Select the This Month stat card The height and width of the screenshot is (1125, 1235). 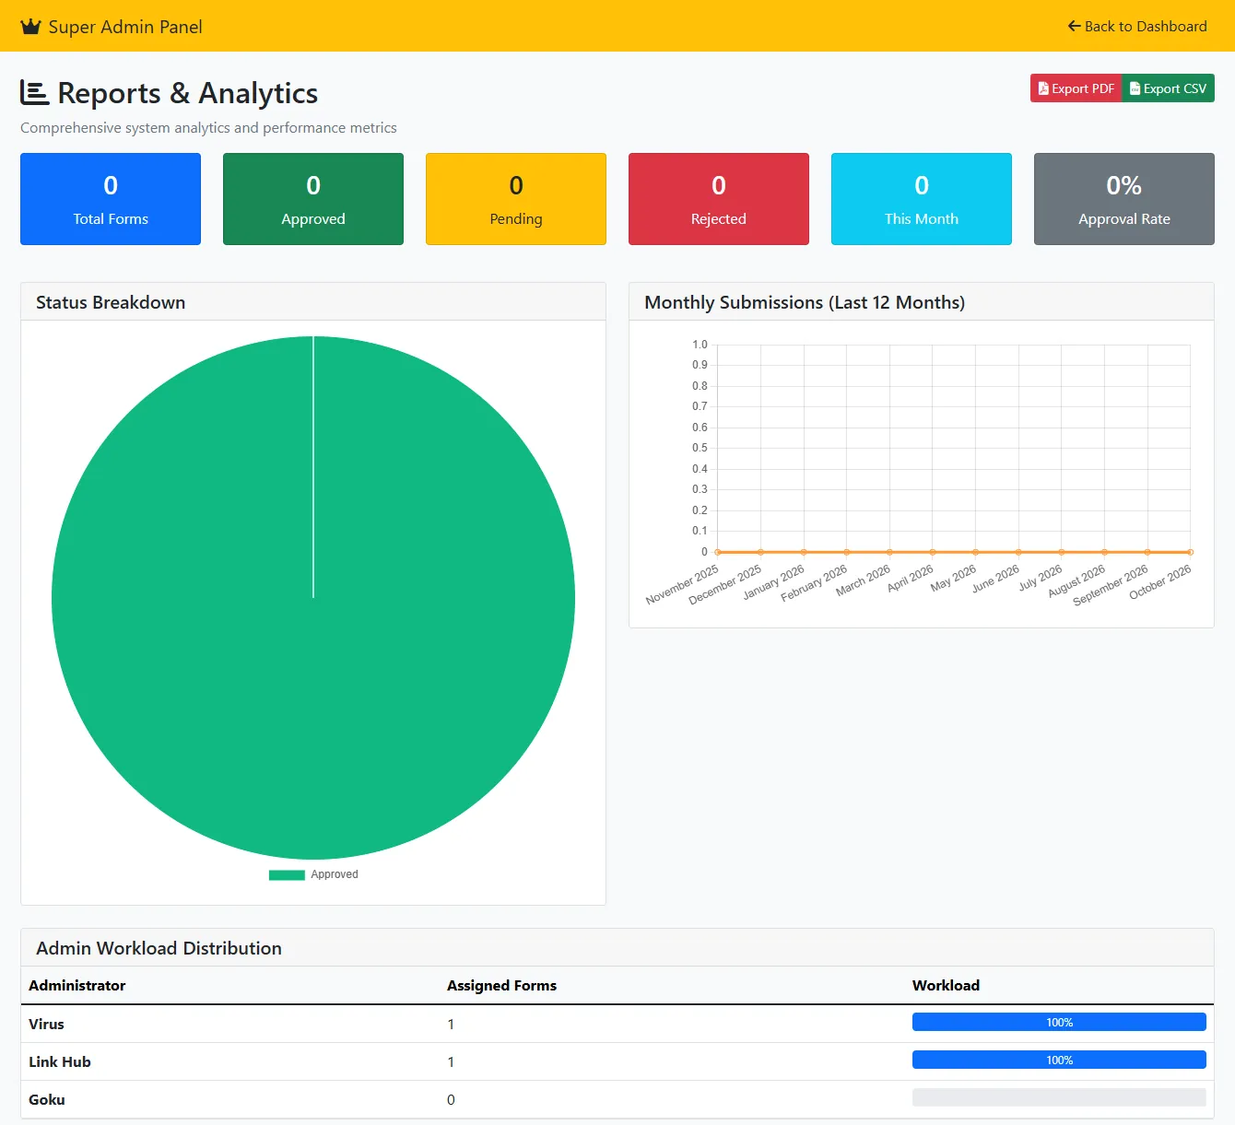(x=922, y=199)
